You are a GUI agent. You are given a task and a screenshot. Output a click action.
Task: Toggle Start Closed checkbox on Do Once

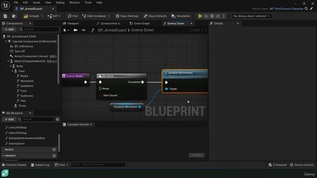click(x=120, y=95)
